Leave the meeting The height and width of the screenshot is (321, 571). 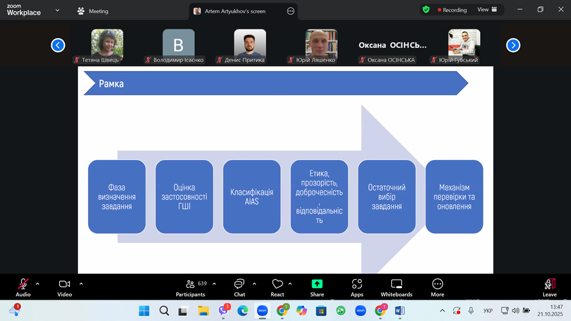tap(549, 287)
